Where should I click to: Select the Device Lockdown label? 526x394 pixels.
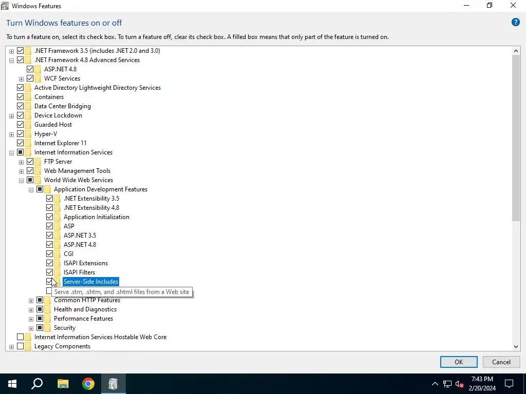click(x=58, y=115)
